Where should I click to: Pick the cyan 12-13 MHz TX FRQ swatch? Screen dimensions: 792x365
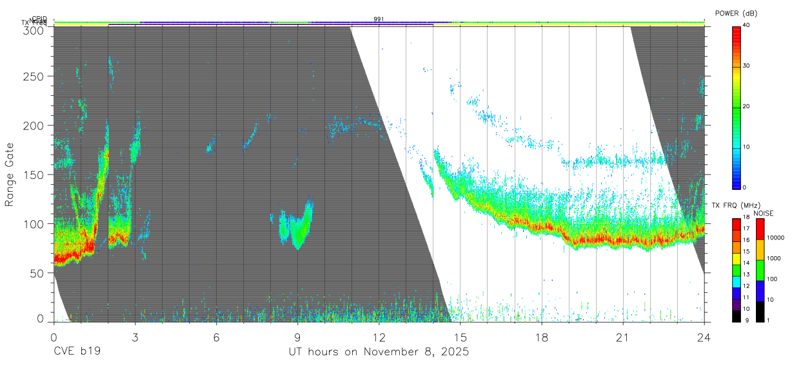pos(737,281)
